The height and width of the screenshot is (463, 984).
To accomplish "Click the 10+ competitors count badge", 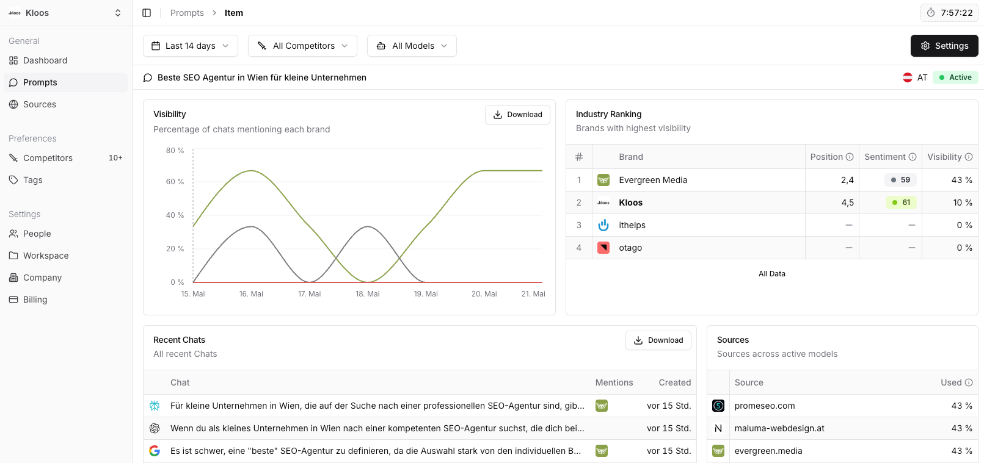I will coord(115,158).
